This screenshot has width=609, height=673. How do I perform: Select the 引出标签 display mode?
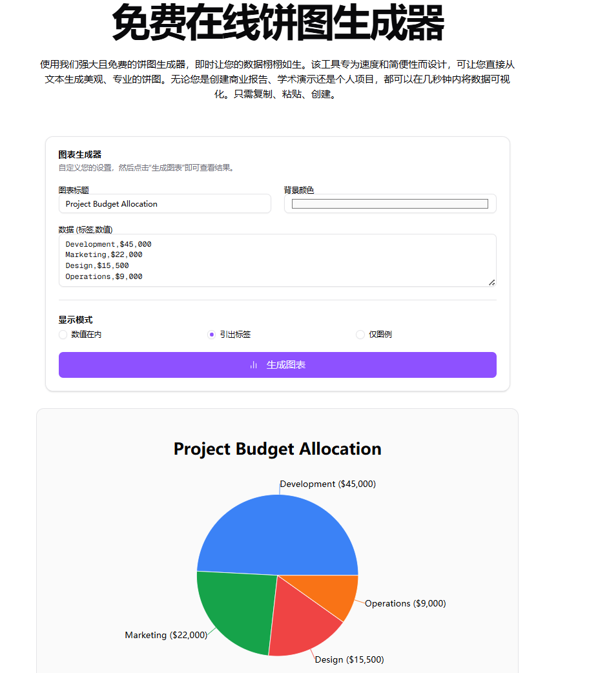point(212,335)
